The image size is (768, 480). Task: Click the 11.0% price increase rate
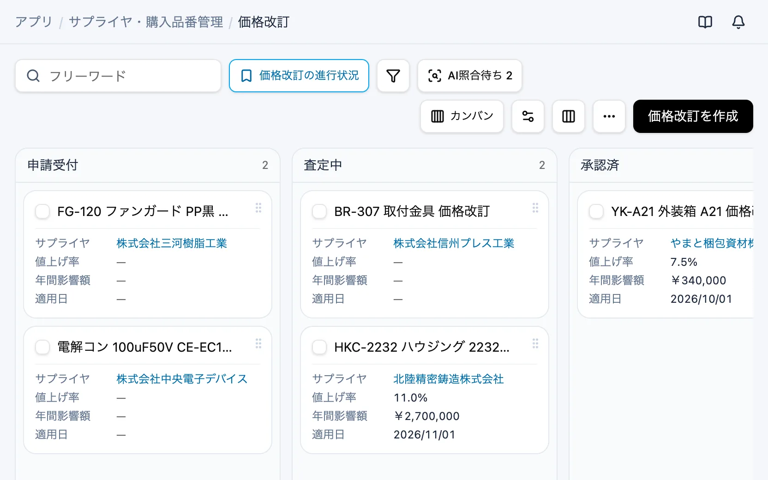pos(410,397)
